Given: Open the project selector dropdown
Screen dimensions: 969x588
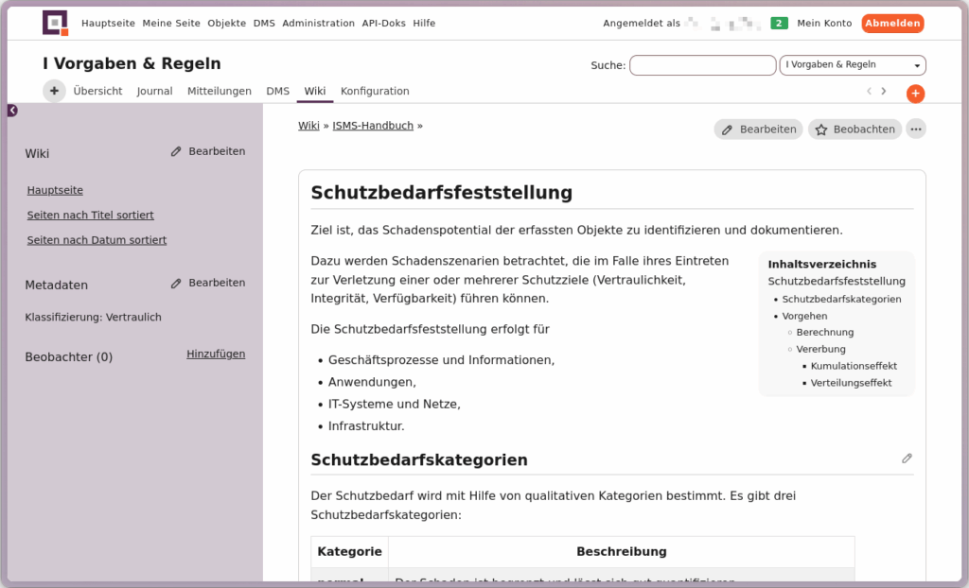Looking at the screenshot, I should [852, 65].
